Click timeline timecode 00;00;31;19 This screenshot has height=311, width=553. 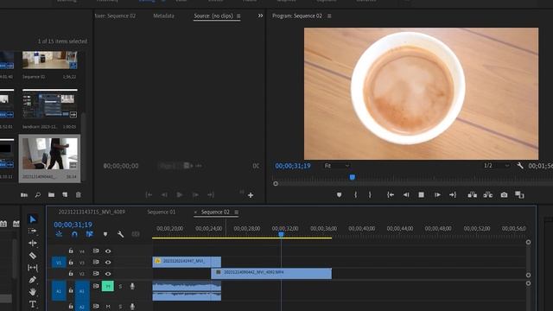[x=73, y=225]
